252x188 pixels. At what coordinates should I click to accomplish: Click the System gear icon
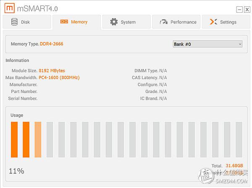(x=114, y=22)
